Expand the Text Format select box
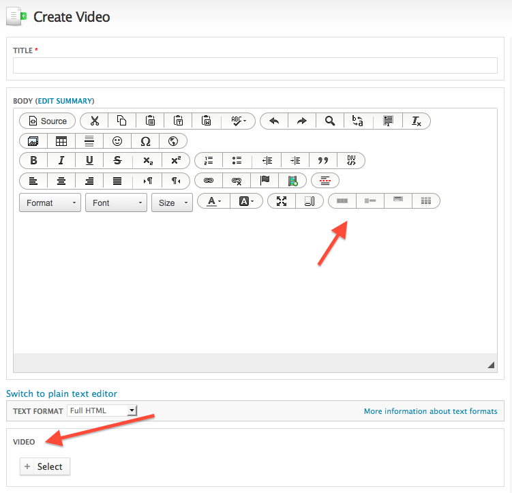The height and width of the screenshot is (493, 512). point(102,410)
